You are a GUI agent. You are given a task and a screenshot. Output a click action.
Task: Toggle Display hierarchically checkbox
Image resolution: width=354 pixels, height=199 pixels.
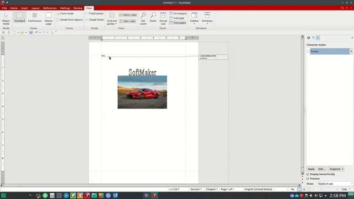(x=308, y=175)
